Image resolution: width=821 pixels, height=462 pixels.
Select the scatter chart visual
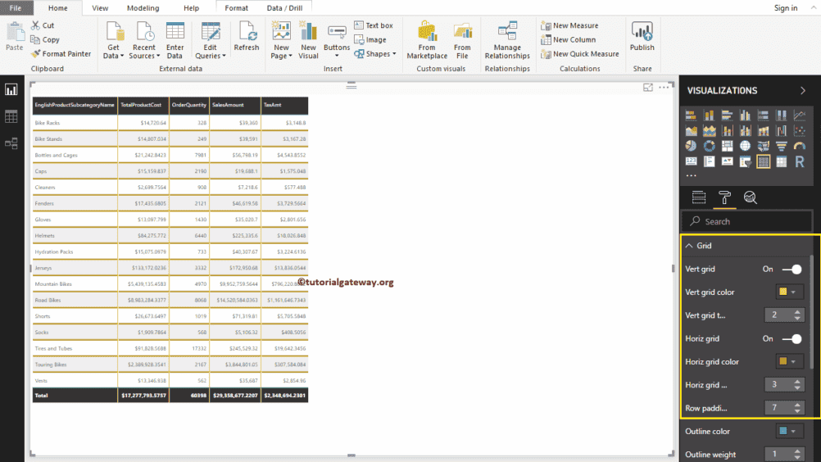coord(800,131)
